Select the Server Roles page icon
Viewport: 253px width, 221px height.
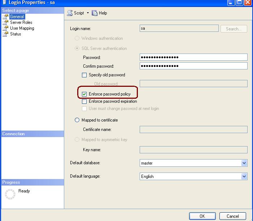(5, 22)
